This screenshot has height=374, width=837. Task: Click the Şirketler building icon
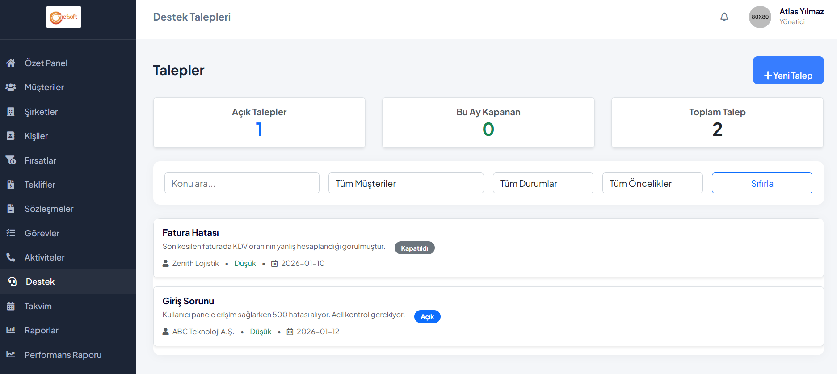[x=11, y=112]
